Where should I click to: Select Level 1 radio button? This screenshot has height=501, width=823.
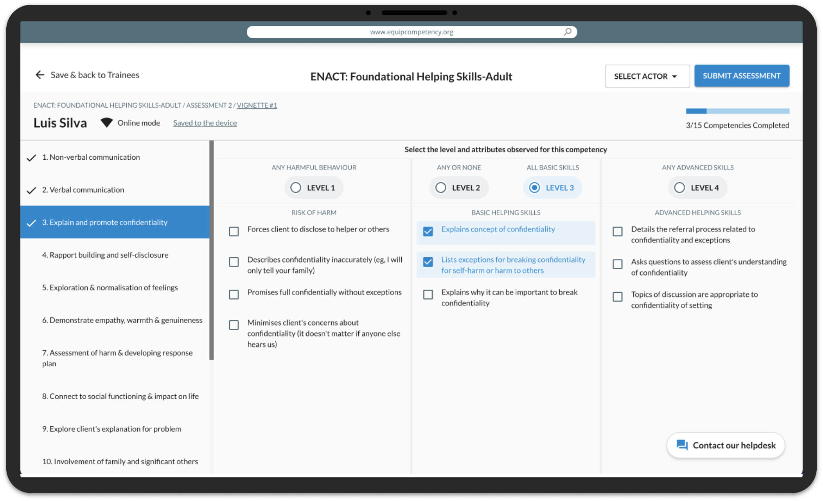coord(296,187)
